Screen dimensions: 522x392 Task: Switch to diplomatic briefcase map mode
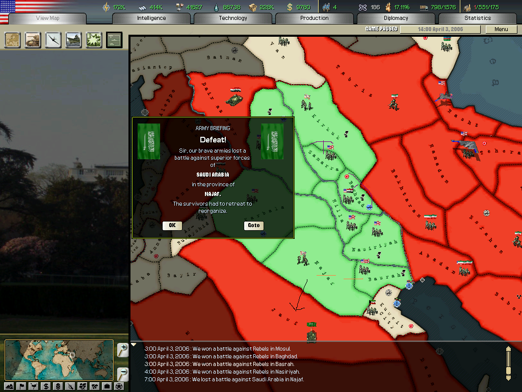point(107,386)
